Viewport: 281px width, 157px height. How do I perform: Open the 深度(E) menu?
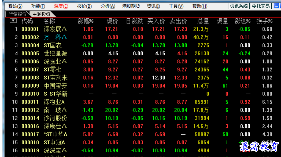coord(61,6)
